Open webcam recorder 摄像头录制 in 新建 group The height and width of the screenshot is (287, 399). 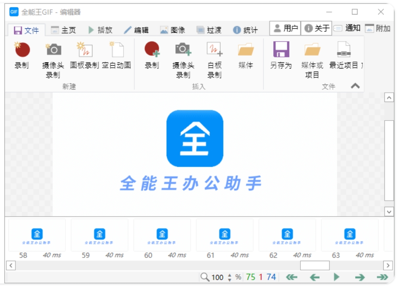[x=53, y=60]
